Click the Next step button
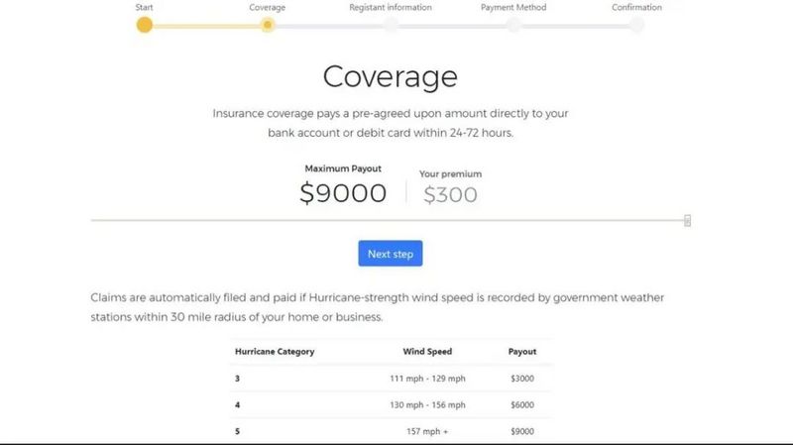Viewport: 793px width, 445px height. [x=391, y=254]
